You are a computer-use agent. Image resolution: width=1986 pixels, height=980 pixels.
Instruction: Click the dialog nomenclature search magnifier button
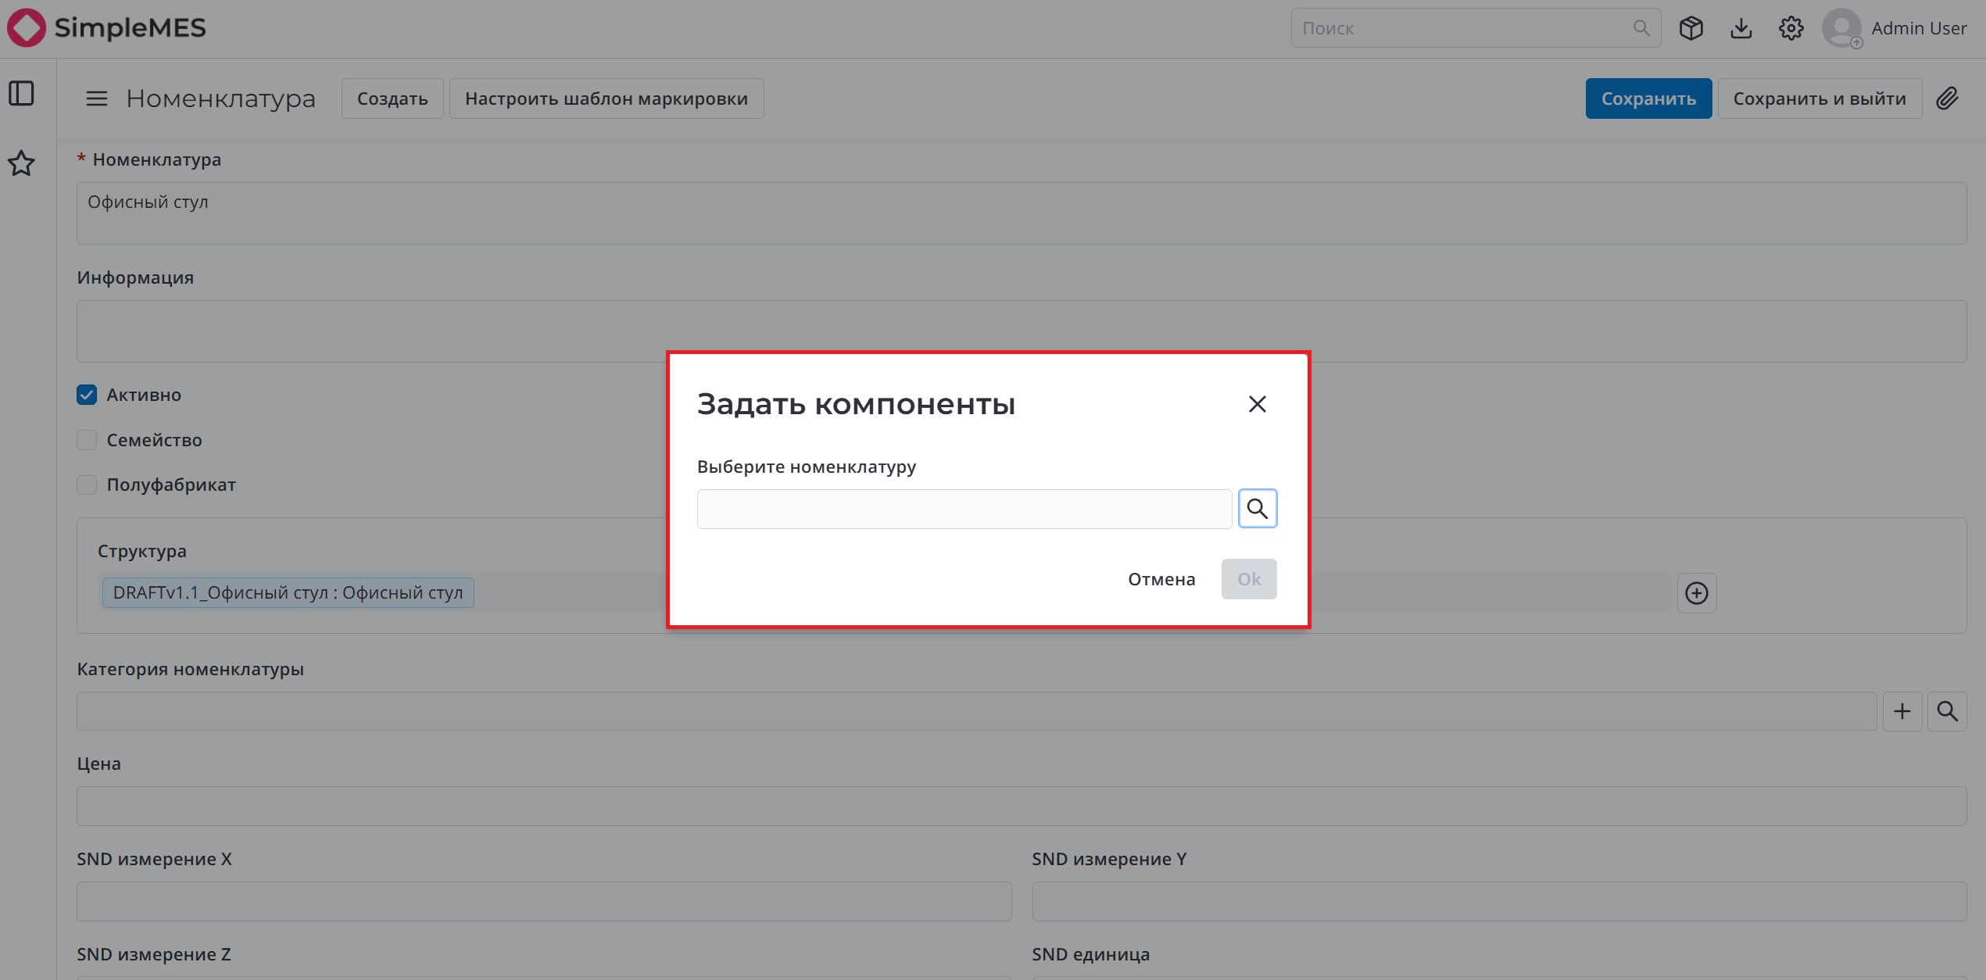[x=1258, y=509]
